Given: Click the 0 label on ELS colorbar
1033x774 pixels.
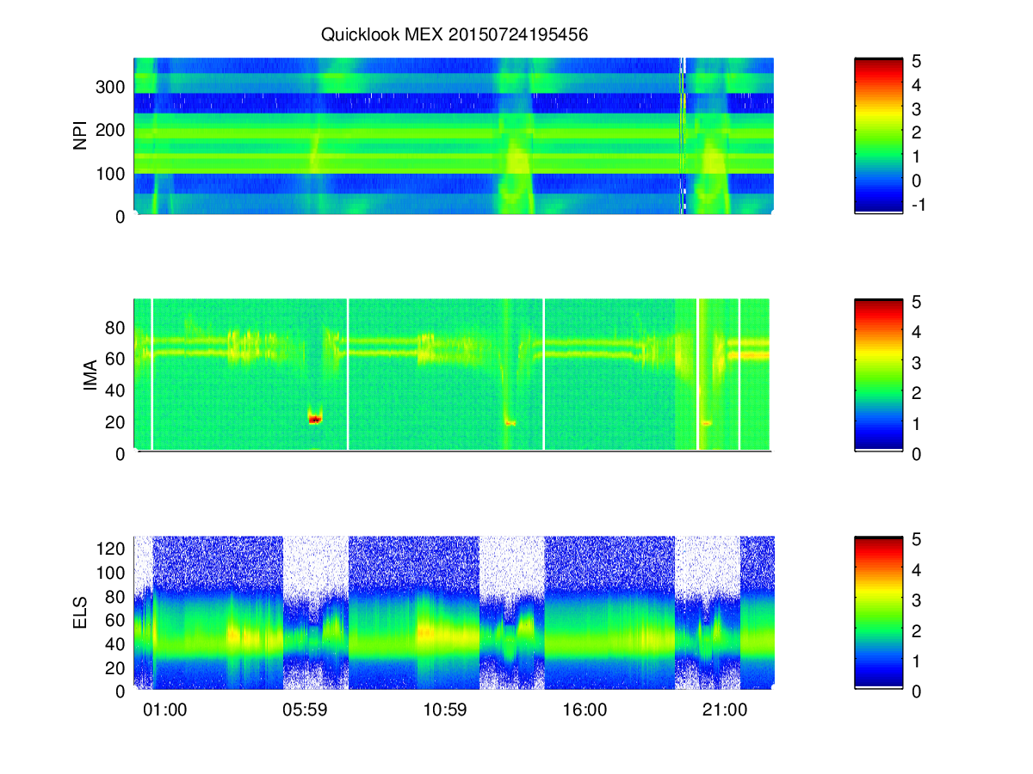Looking at the screenshot, I should tap(917, 691).
